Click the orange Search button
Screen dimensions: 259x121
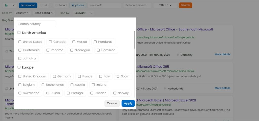point(185,5)
